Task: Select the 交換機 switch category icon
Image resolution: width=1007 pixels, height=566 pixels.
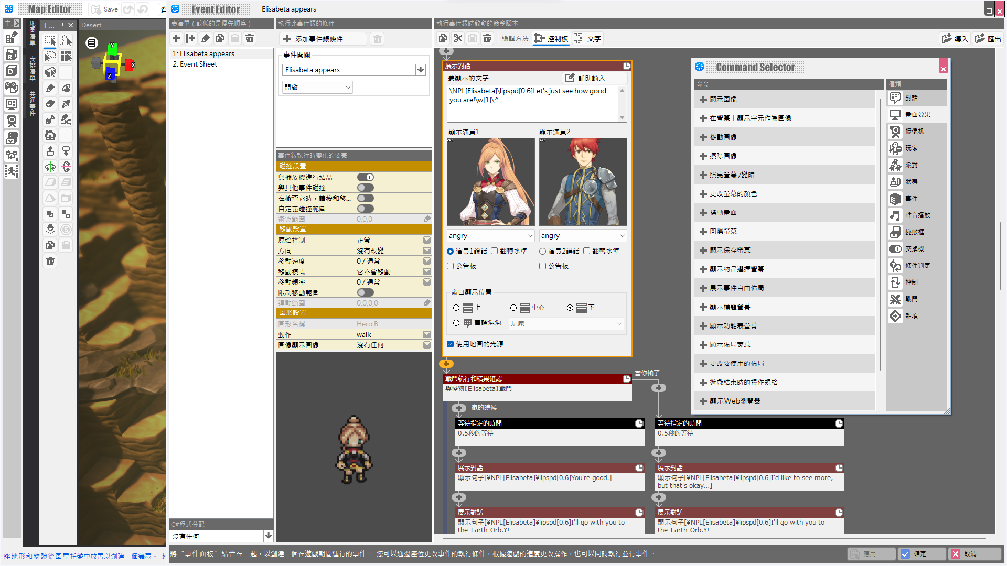Action: click(895, 248)
